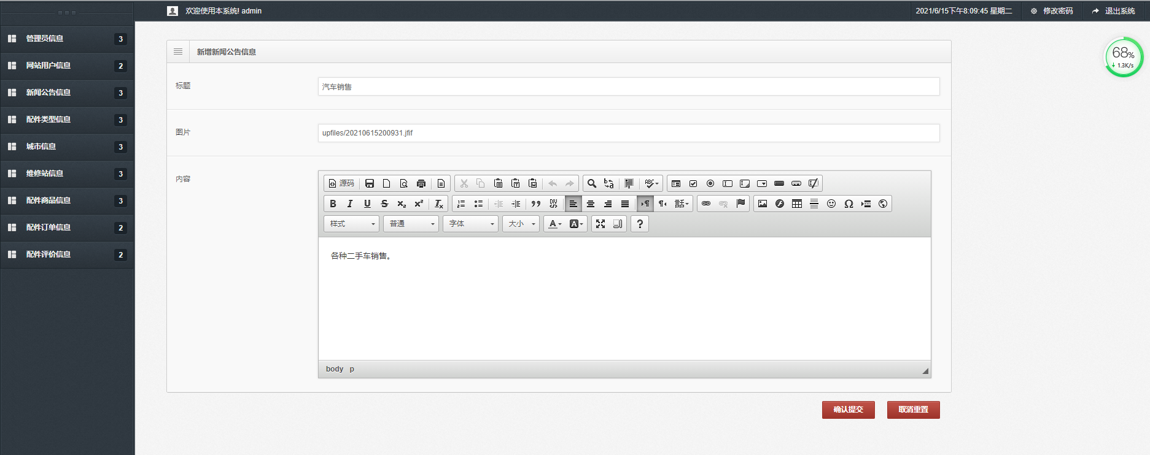Open 配件评价信息 in the sidebar

67,254
